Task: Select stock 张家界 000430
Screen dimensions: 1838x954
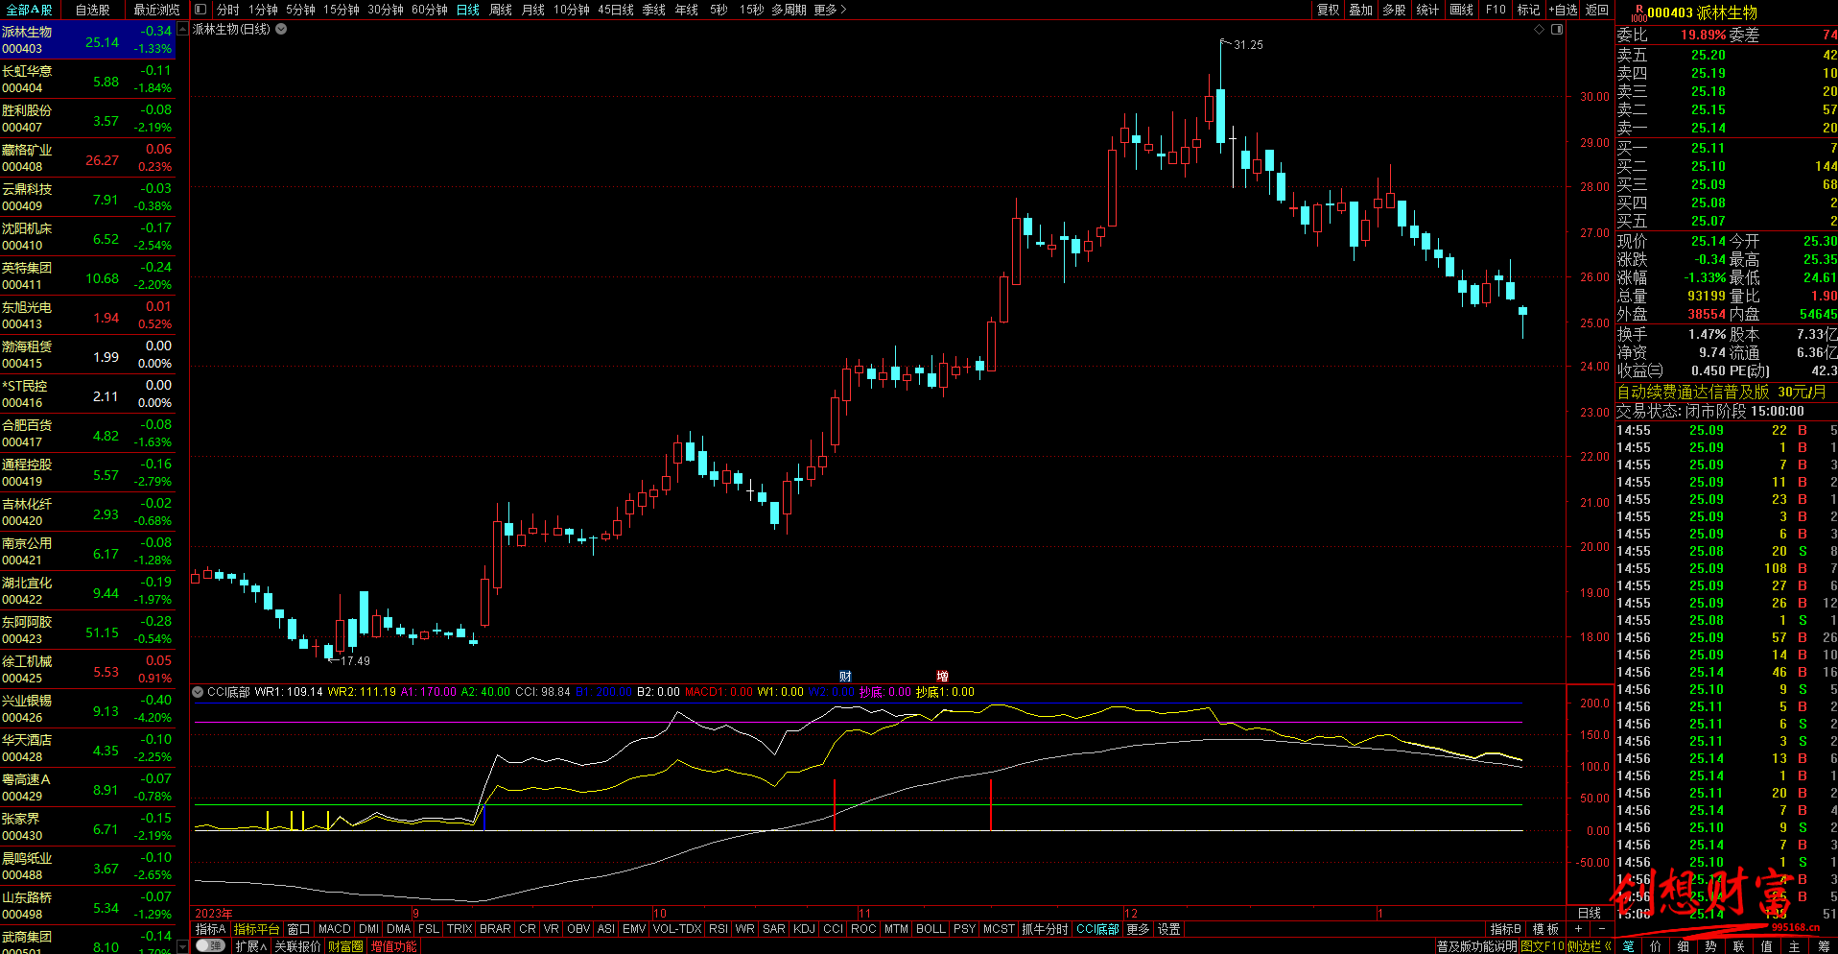Action: [x=87, y=826]
